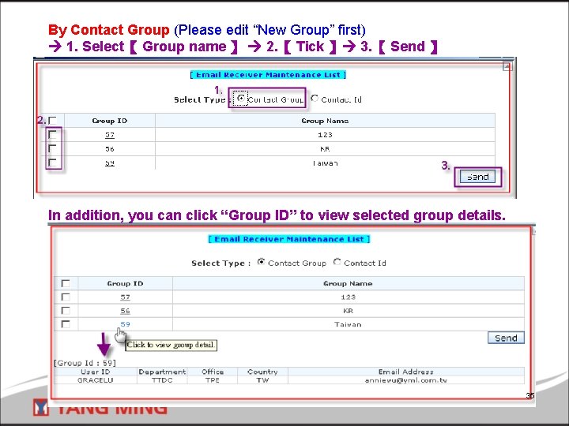Click lower Email Receiver Maintenance List title
This screenshot has width=569, height=426.
tap(289, 239)
